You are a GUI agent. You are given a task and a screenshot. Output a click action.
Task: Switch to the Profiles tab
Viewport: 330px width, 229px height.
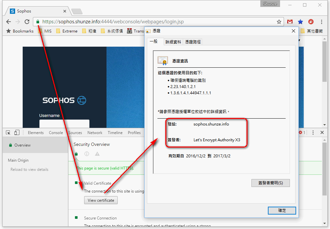point(134,133)
